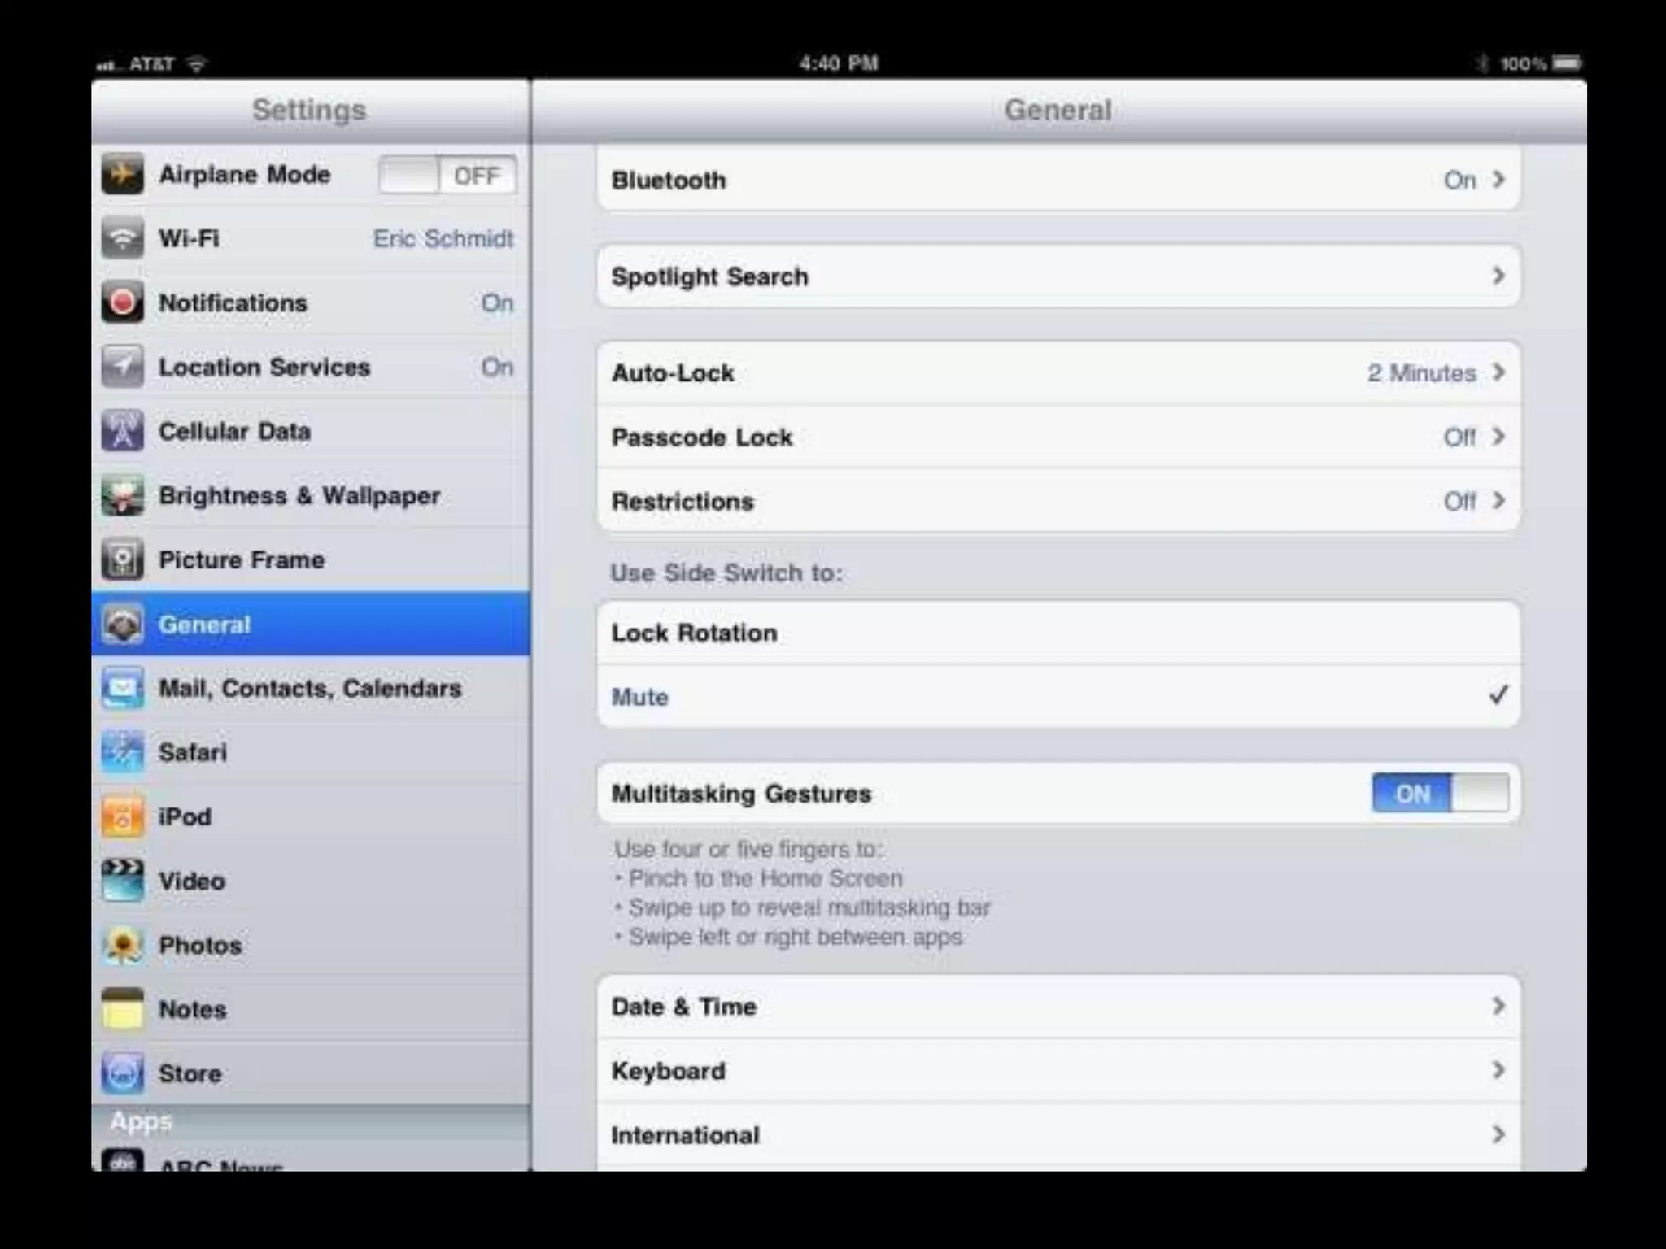Select Mute for side switch

[1058, 697]
